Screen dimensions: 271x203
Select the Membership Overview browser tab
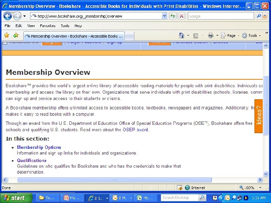[x=74, y=36]
